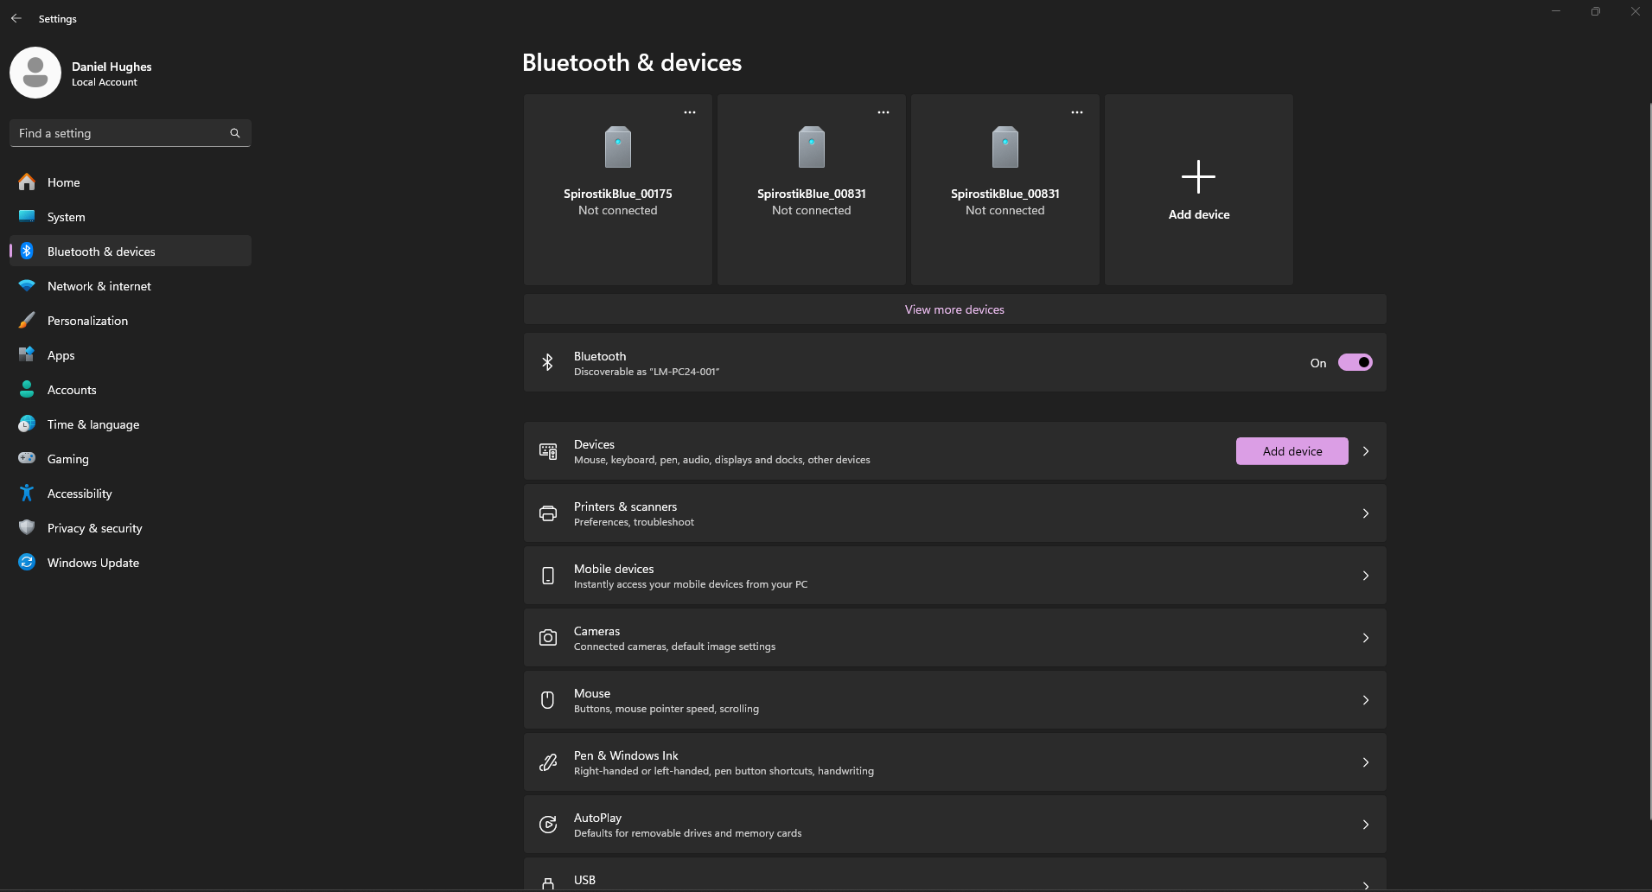The image size is (1652, 892).
Task: Select Windows Update in sidebar
Action: pyautogui.click(x=131, y=562)
